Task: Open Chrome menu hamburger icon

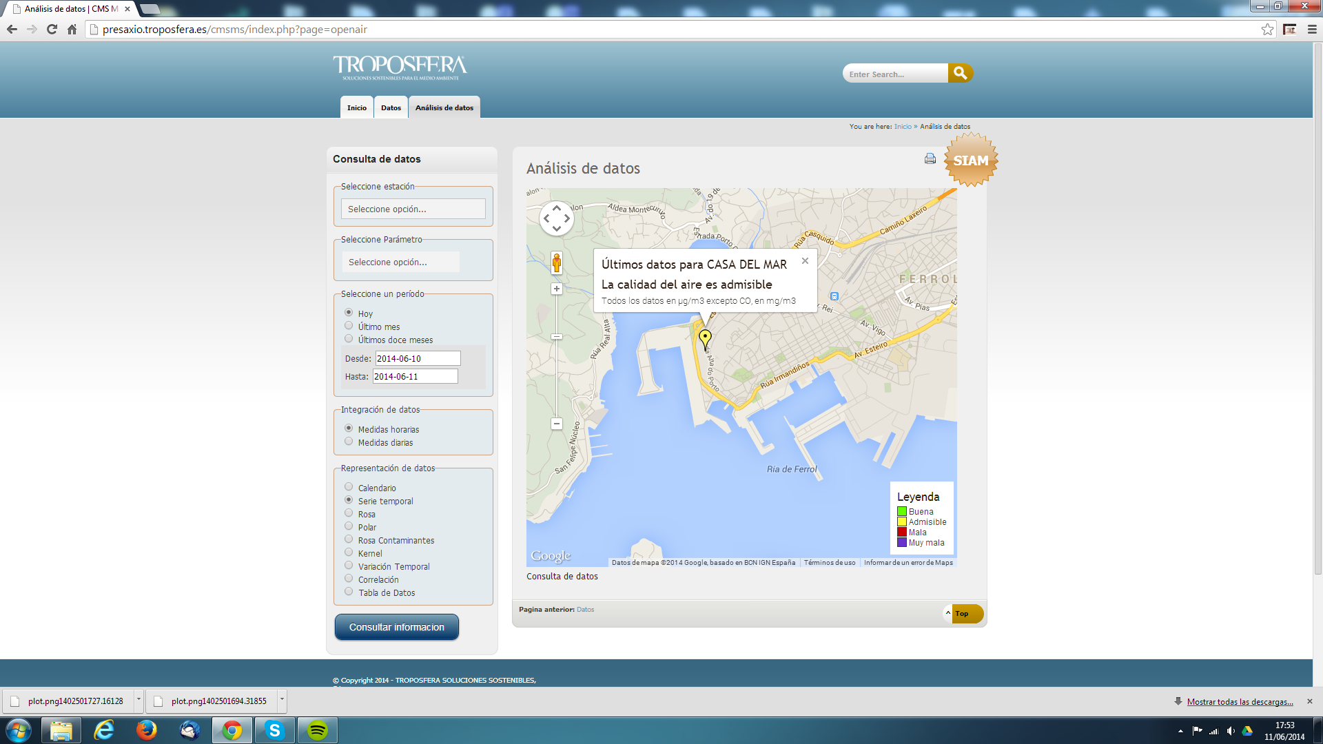Action: (1312, 29)
